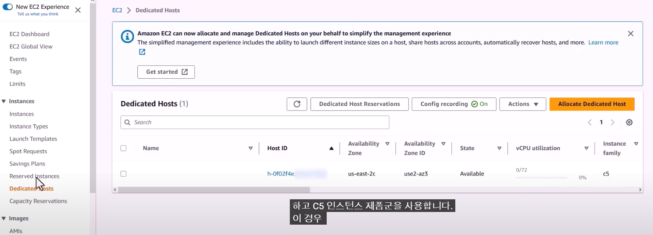Open the 'Tell us what you think' link
This screenshot has height=235, width=653.
38,14
